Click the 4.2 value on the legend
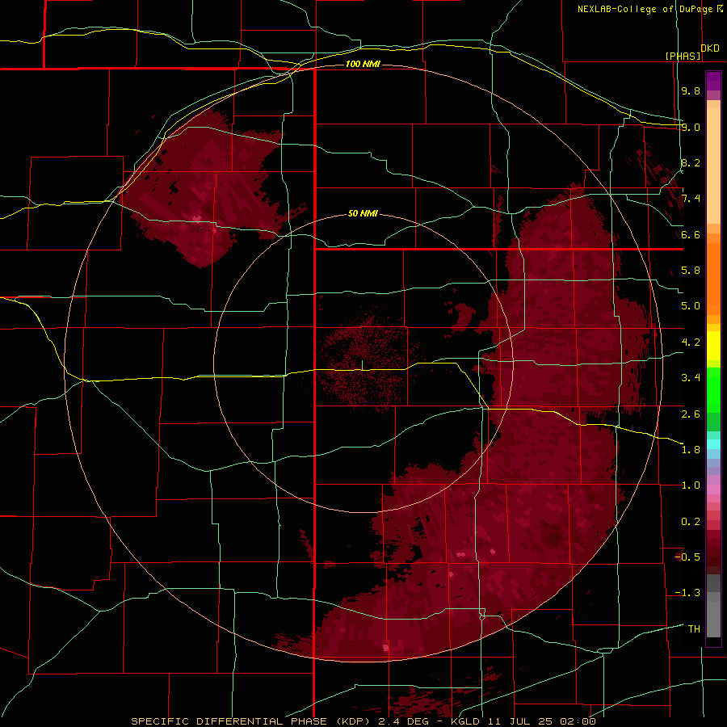This screenshot has width=727, height=727. [691, 342]
